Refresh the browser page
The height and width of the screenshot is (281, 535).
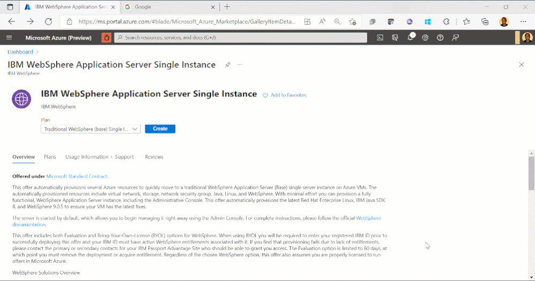(48, 21)
